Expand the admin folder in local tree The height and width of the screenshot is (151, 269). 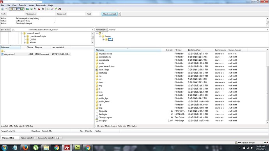pyautogui.click(x=25, y=42)
